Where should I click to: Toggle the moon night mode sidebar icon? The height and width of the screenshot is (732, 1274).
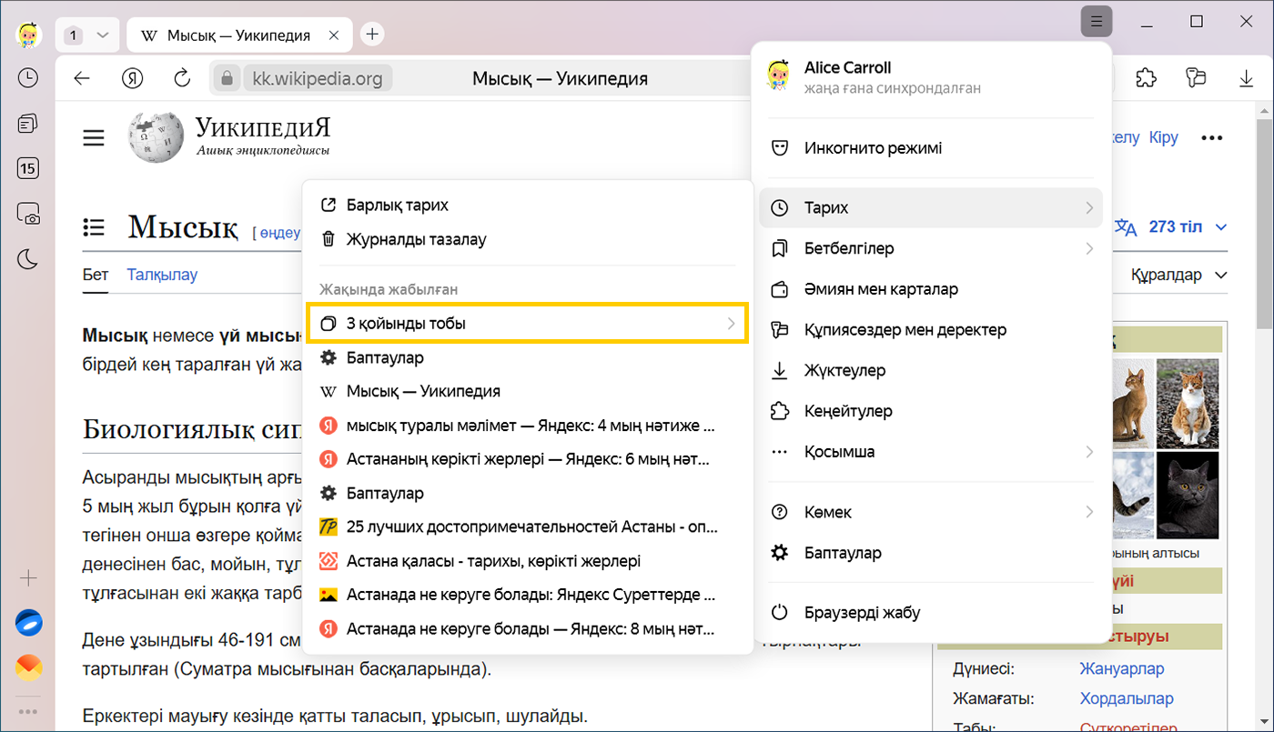click(x=28, y=260)
